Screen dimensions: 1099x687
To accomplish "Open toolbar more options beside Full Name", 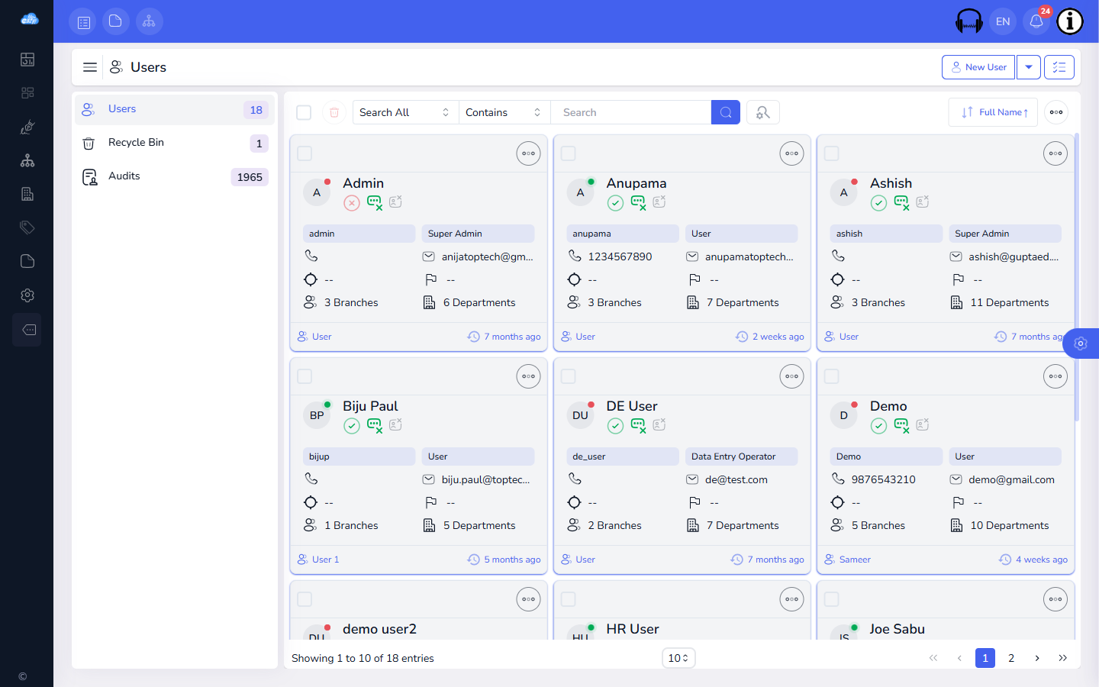I will pos(1056,112).
